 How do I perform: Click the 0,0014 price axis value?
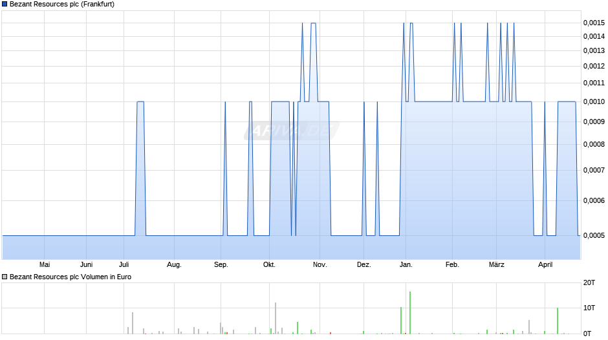click(594, 36)
